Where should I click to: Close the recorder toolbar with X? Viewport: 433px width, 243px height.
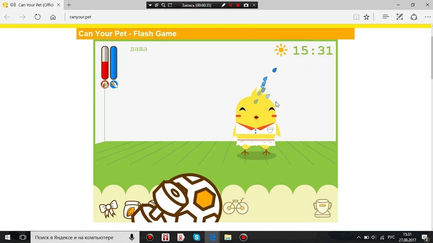[254, 5]
